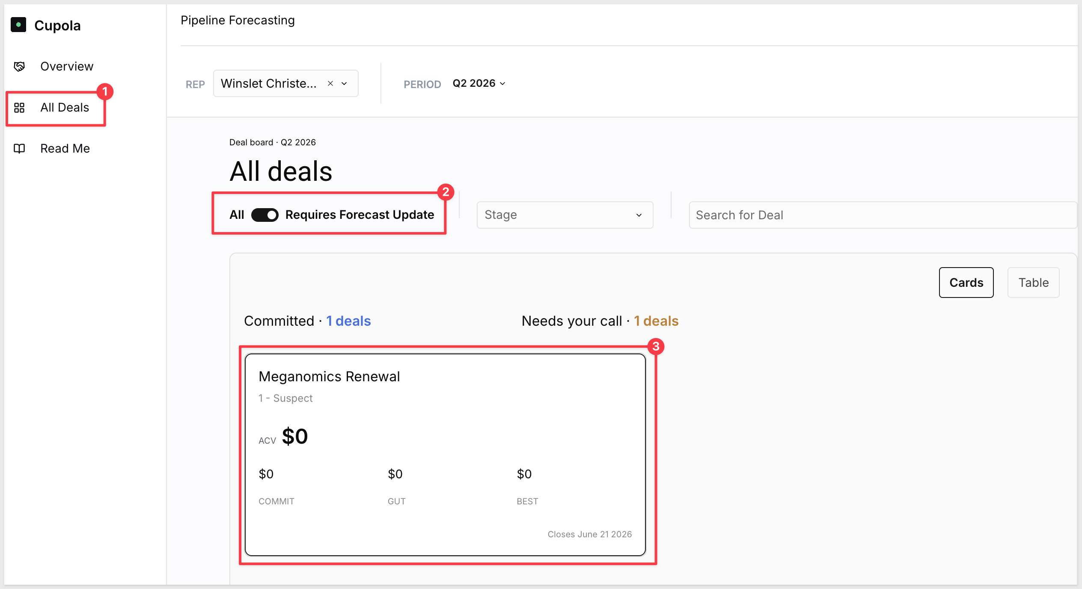Open the Q2 2026 period dropdown
This screenshot has width=1082, height=589.
click(479, 83)
